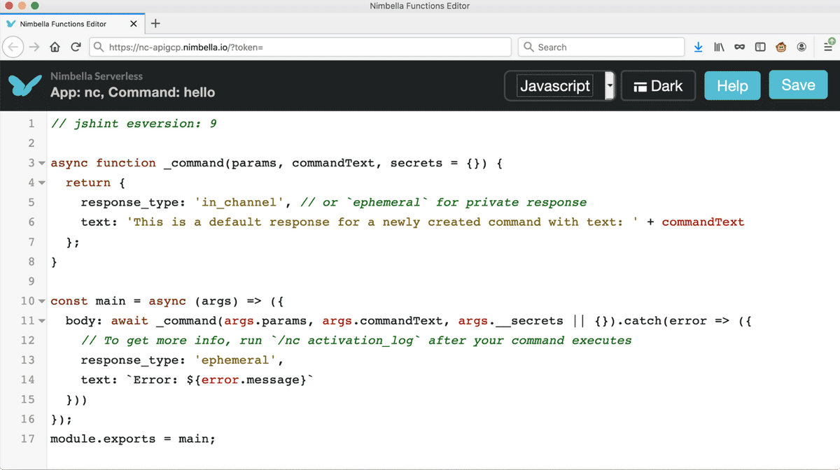Open the Firefox account icon
Image resolution: width=840 pixels, height=470 pixels.
801,47
